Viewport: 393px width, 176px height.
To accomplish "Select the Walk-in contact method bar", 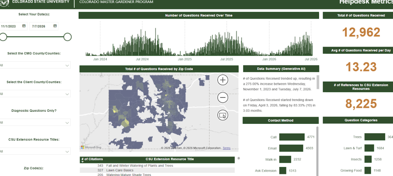I will pyautogui.click(x=285, y=160).
